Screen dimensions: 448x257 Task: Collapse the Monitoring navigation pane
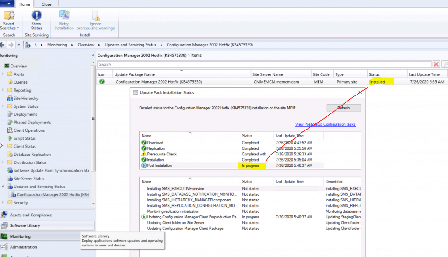click(x=93, y=56)
